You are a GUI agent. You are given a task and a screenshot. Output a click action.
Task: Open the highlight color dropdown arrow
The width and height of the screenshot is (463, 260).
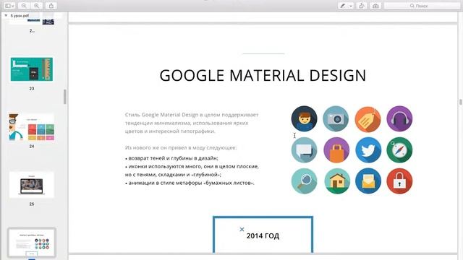[351, 6]
